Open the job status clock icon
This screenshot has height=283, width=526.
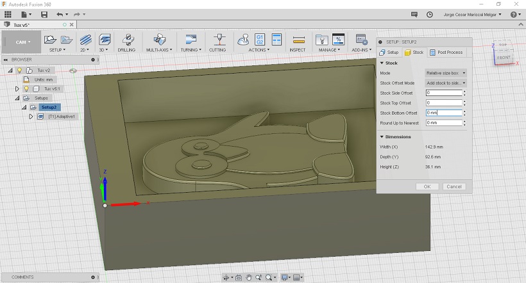click(429, 14)
